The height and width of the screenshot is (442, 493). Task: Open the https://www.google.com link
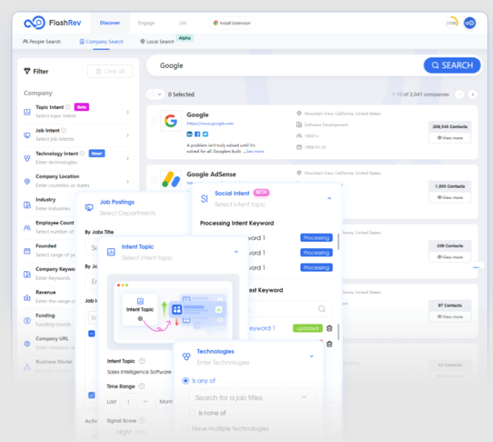(210, 124)
